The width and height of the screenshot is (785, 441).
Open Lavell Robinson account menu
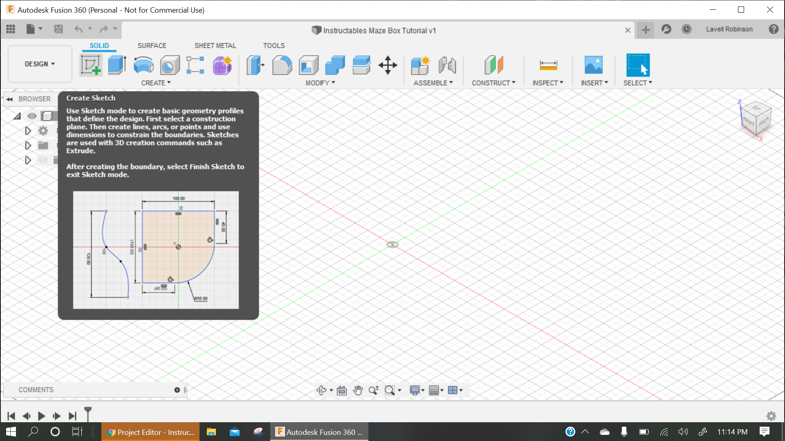729,29
